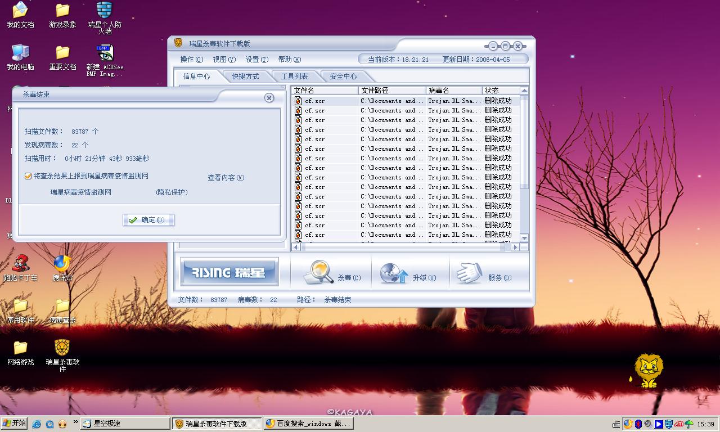Open the 视图 menu
This screenshot has width=720, height=432.
[x=224, y=59]
